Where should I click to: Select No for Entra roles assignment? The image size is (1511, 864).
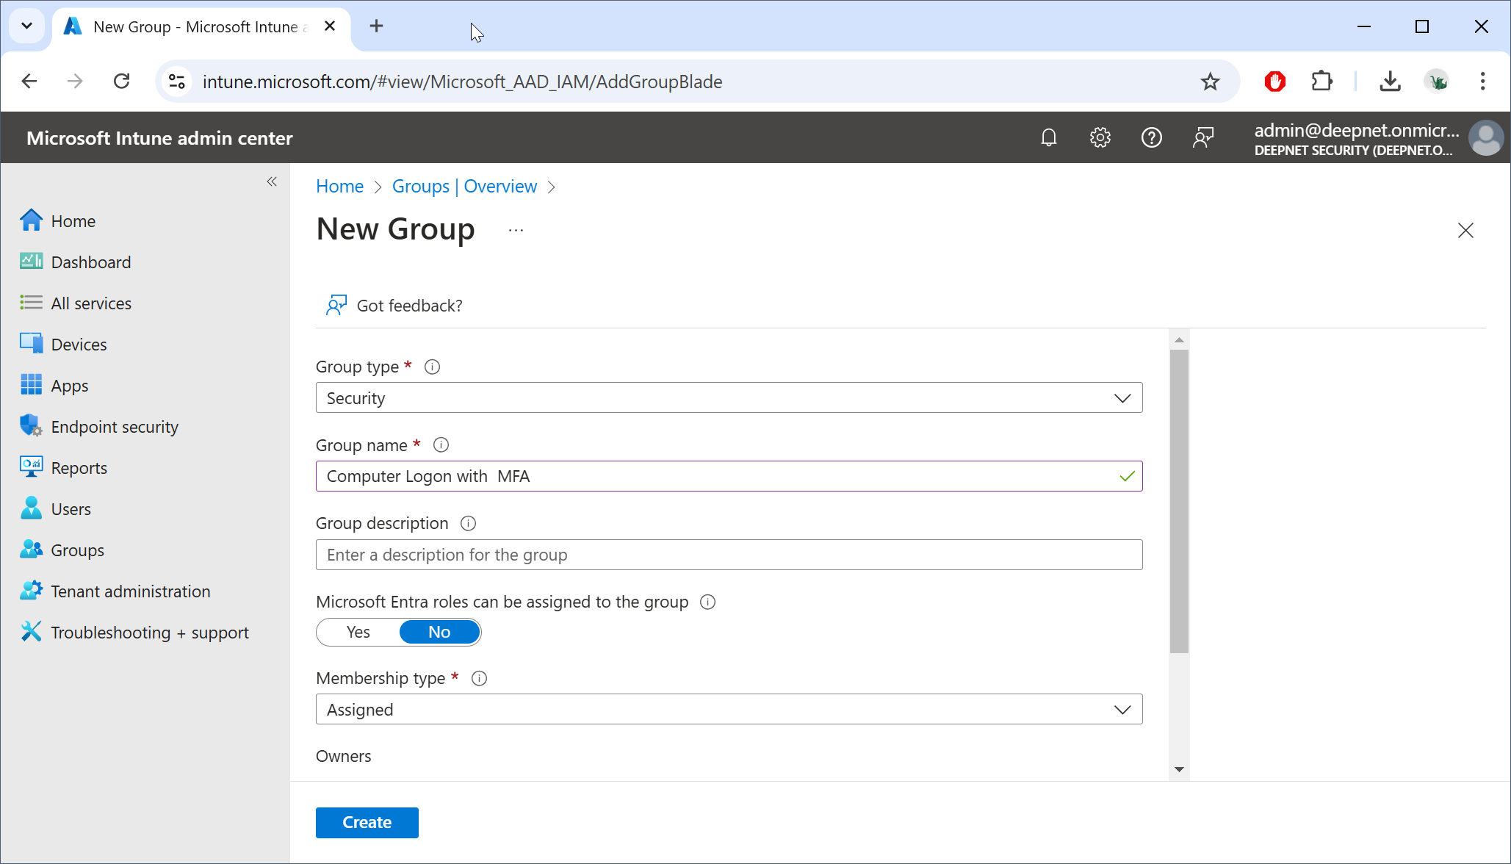click(439, 632)
